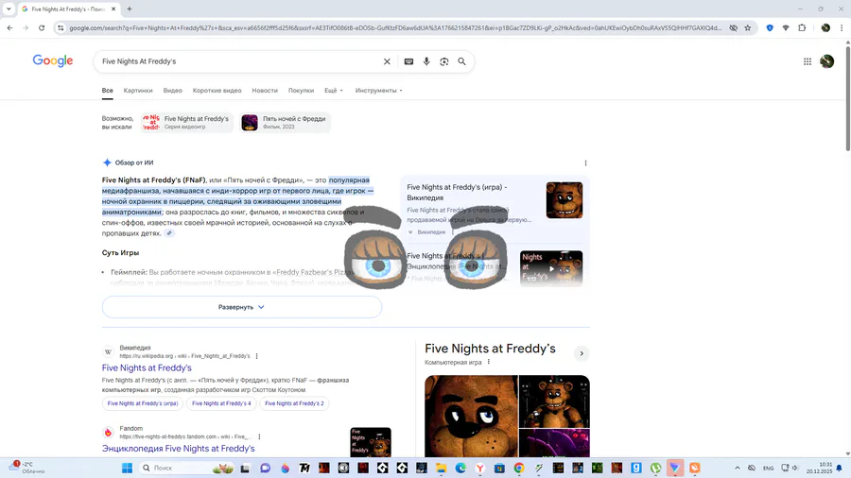Show hidden system tray icons
Viewport: 851px width, 478px height.
(x=737, y=468)
